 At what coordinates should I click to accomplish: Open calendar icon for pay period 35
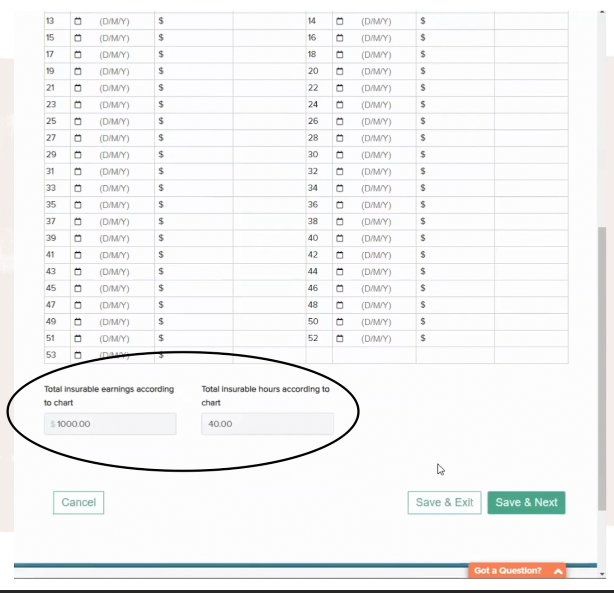tap(78, 205)
